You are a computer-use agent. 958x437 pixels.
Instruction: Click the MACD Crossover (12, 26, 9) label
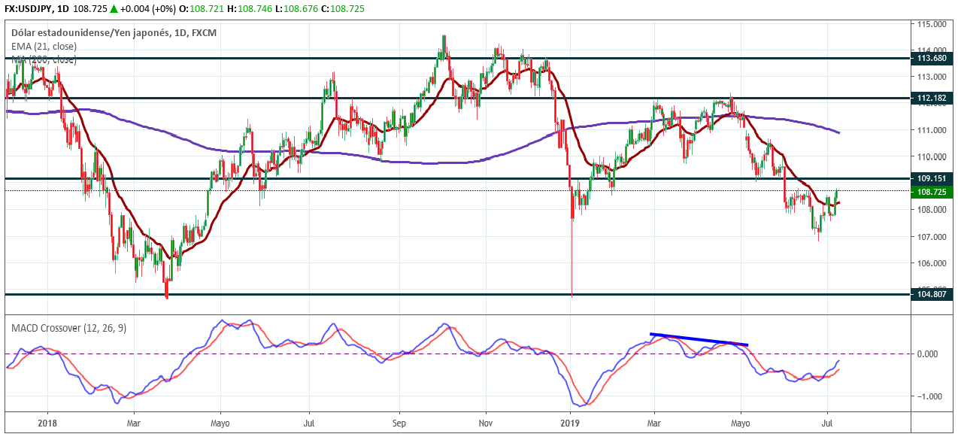click(x=67, y=328)
